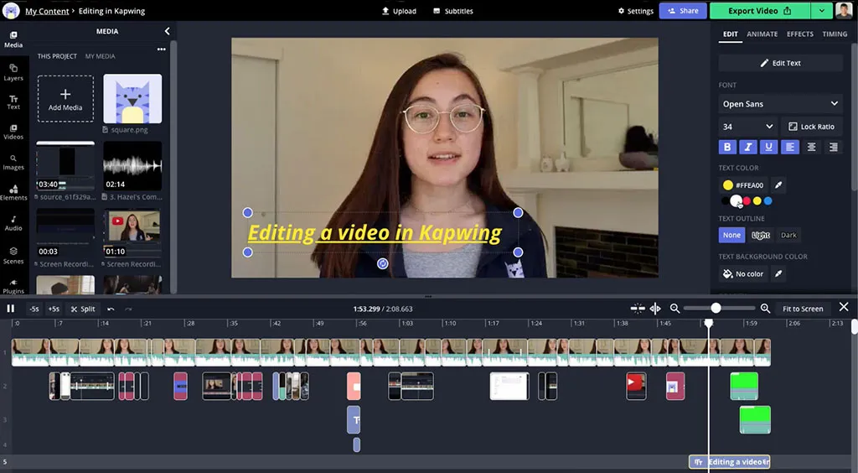This screenshot has width=858, height=473.
Task: Open the Elements sidebar icon
Action: 13,192
